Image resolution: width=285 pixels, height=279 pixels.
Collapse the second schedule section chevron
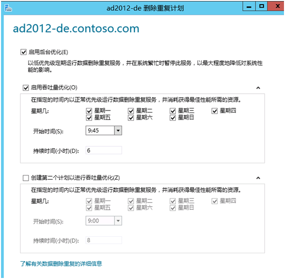pyautogui.click(x=258, y=178)
